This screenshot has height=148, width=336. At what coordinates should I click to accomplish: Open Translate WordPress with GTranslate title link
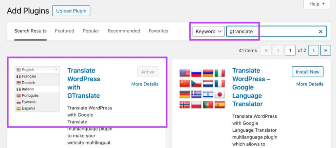[84, 83]
